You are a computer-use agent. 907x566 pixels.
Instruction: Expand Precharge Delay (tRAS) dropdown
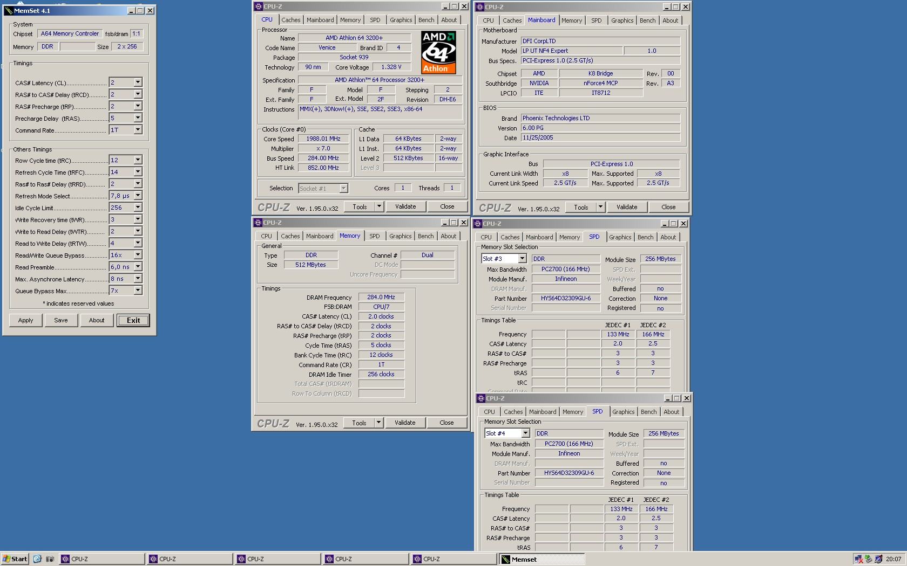click(138, 118)
